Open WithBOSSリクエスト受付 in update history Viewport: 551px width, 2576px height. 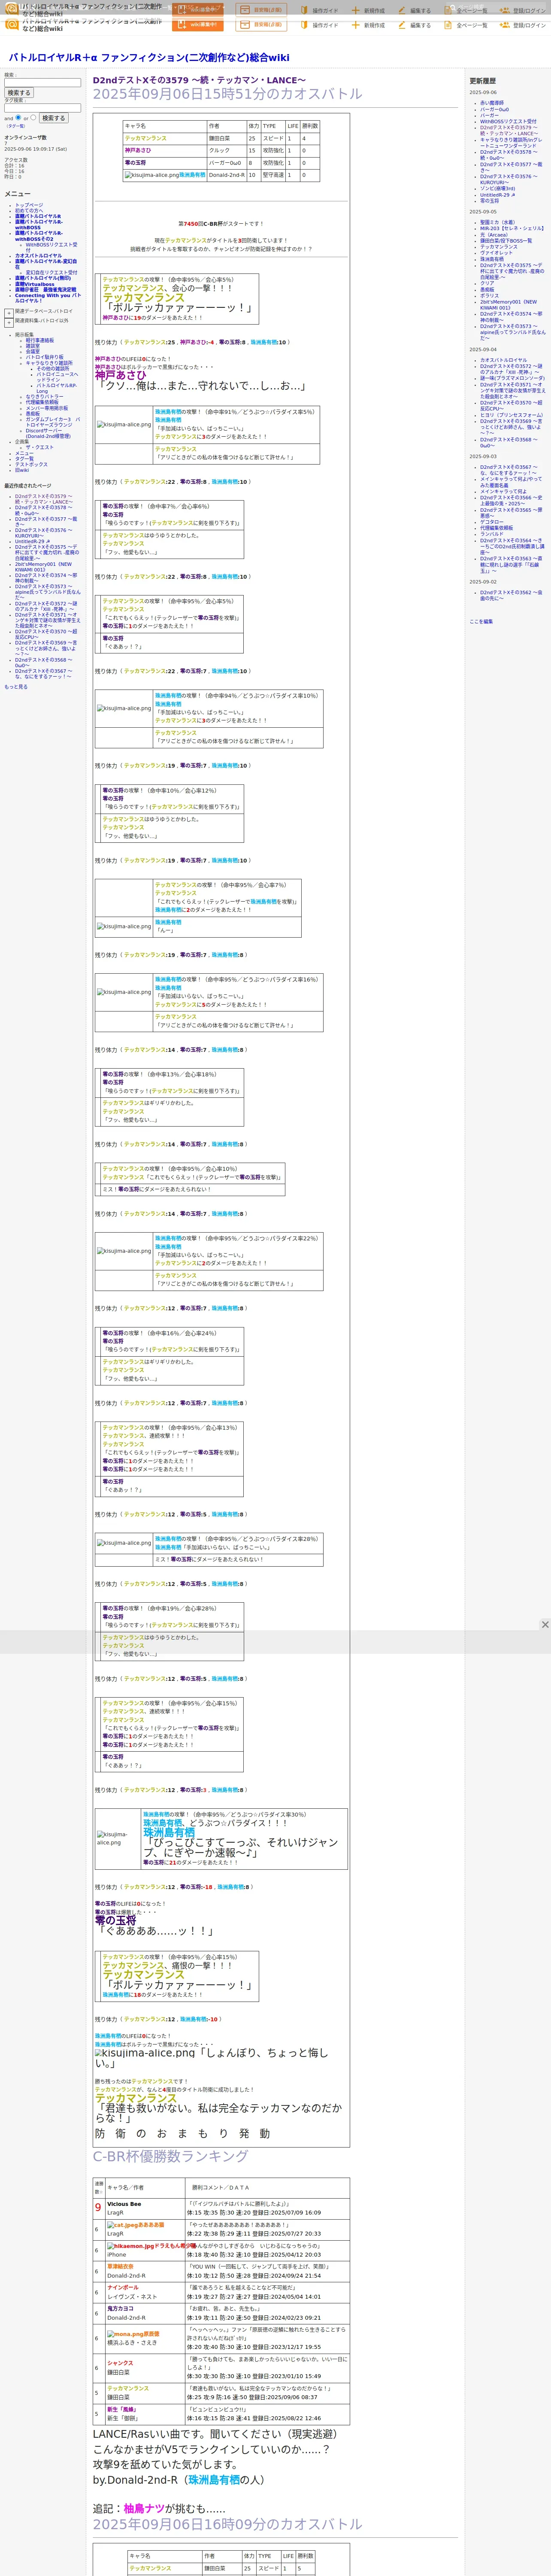tap(508, 122)
